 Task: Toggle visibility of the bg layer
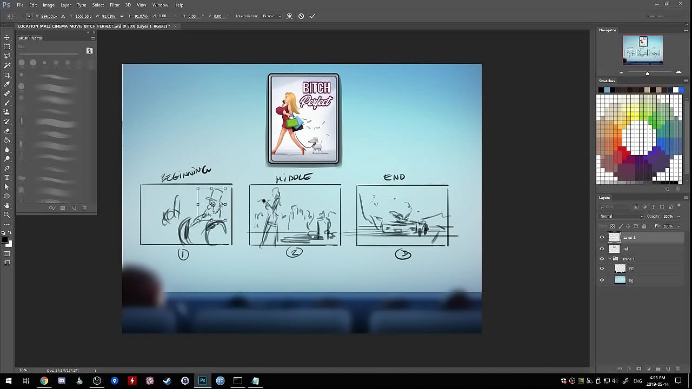pyautogui.click(x=602, y=280)
